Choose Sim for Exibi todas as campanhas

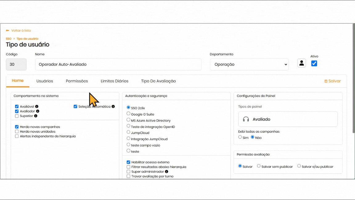point(240,137)
